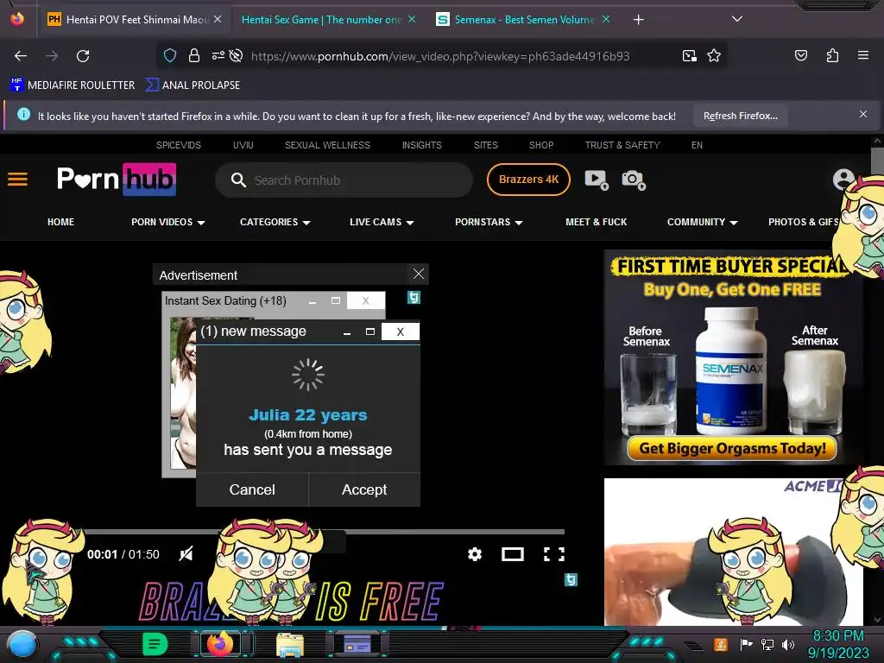Image resolution: width=884 pixels, height=663 pixels.
Task: Open the video player settings gear
Action: tap(475, 554)
